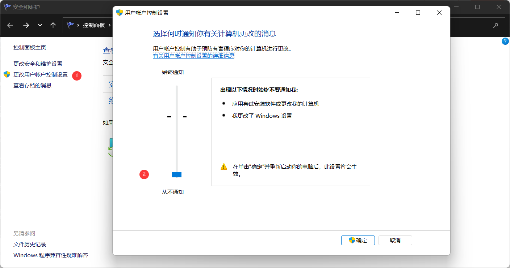
Task: Click the yellow warning triangle icon
Action: tap(224, 167)
